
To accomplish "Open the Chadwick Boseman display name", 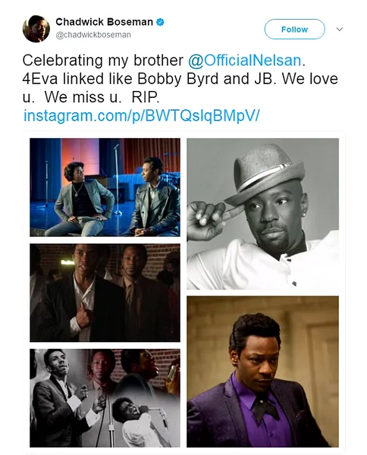I will coord(104,22).
